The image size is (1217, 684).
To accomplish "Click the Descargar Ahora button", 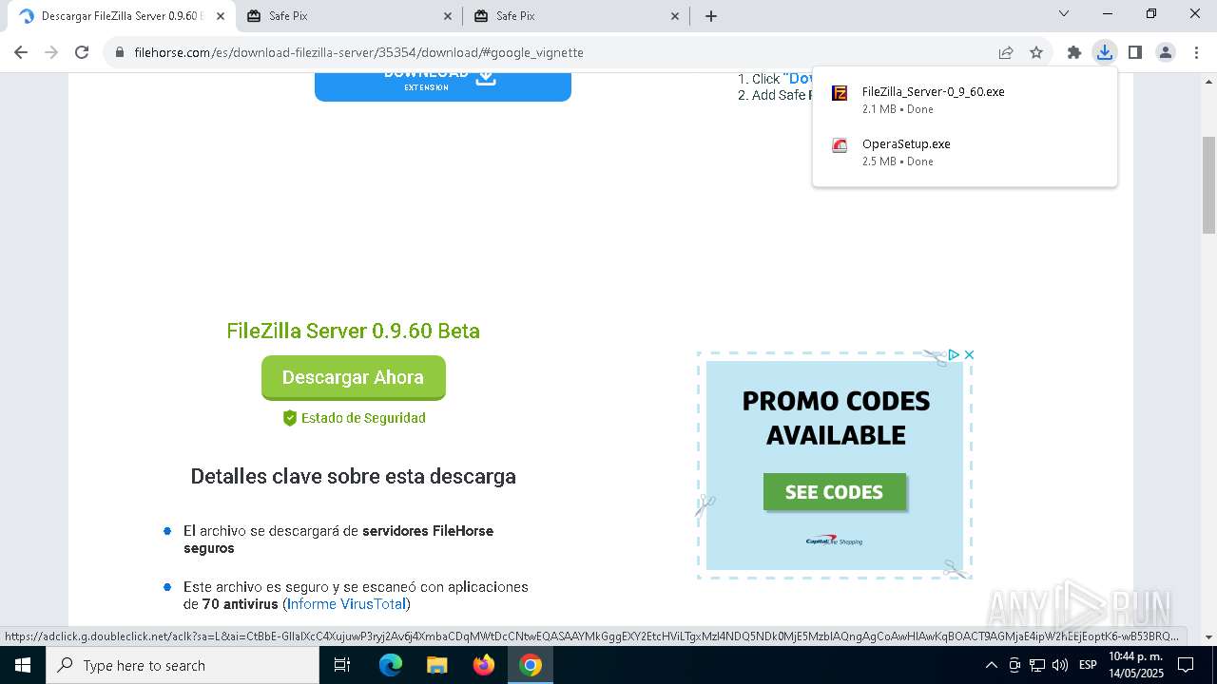I will (354, 377).
